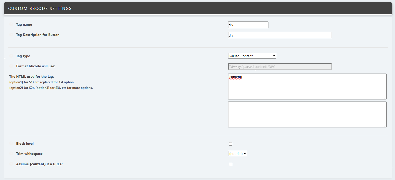Click the disabled Format bbcode field
This screenshot has height=180, width=395.
pyautogui.click(x=280, y=67)
